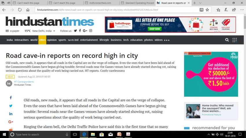Open the favorites hub icon
Screen dimensions: 246x138
click(x=218, y=10)
